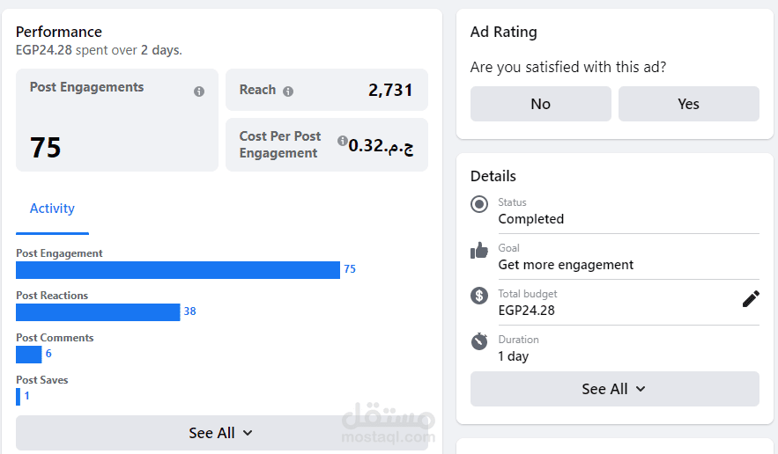Click the Cost Per Post Engagement info icon
The width and height of the screenshot is (778, 454).
(342, 141)
